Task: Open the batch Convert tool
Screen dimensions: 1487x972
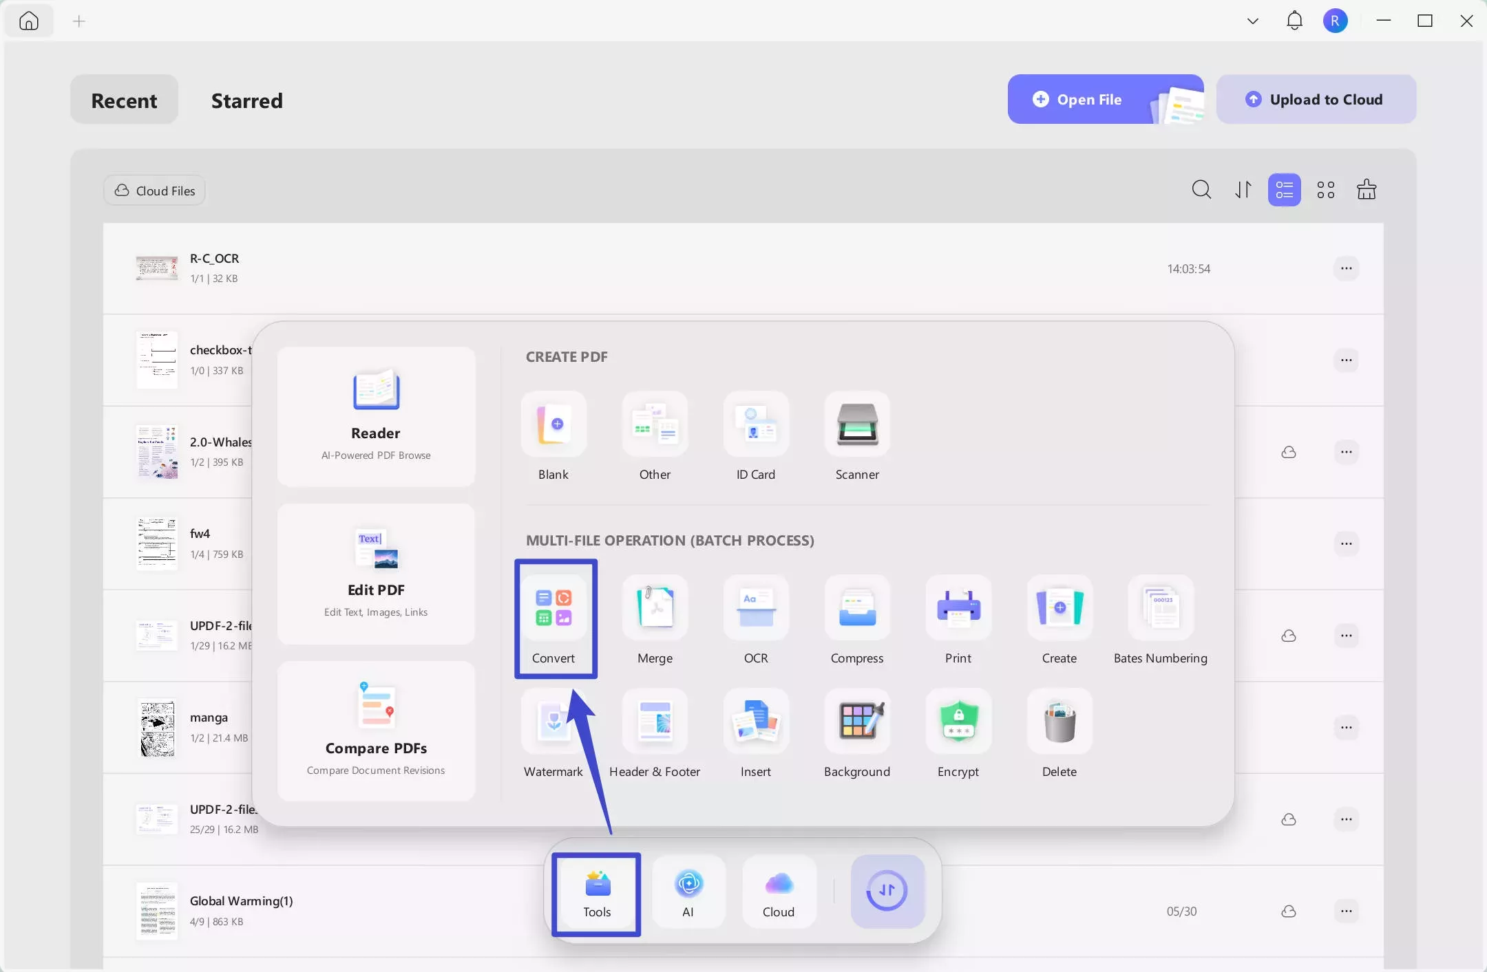Action: point(553,609)
